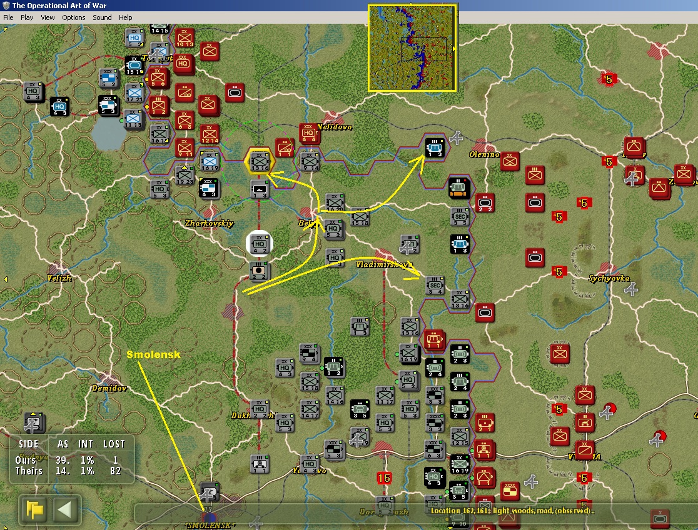The height and width of the screenshot is (530, 698).
Task: Click the Sychyovka town label
Action: 609,278
